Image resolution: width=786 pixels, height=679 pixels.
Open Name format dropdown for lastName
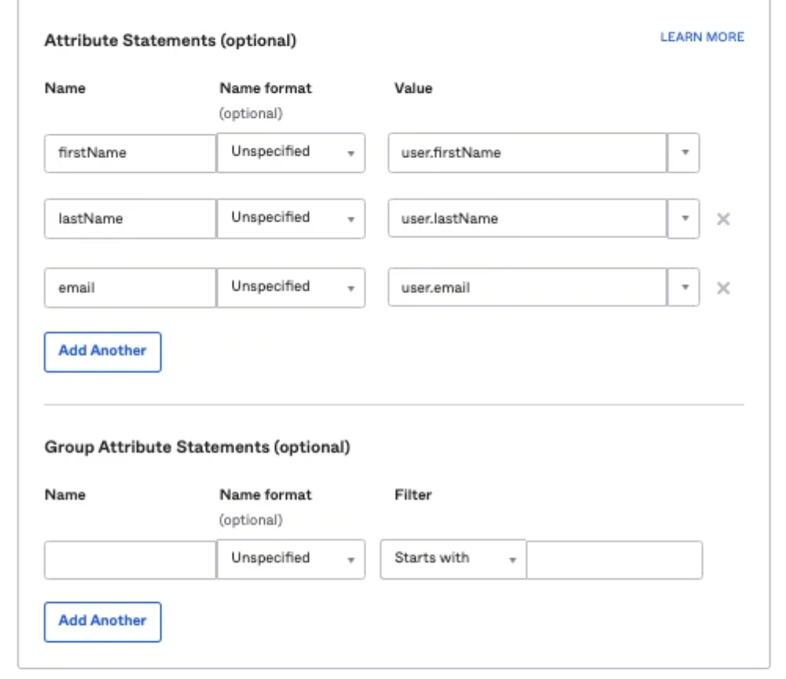click(x=291, y=219)
